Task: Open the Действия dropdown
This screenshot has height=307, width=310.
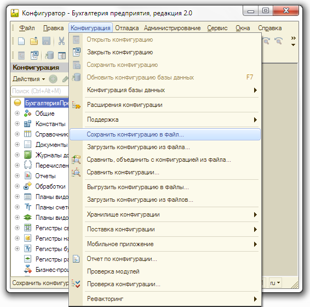Action: tap(28, 79)
